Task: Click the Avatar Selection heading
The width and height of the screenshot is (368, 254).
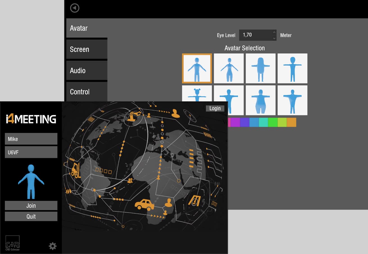Action: pos(245,48)
